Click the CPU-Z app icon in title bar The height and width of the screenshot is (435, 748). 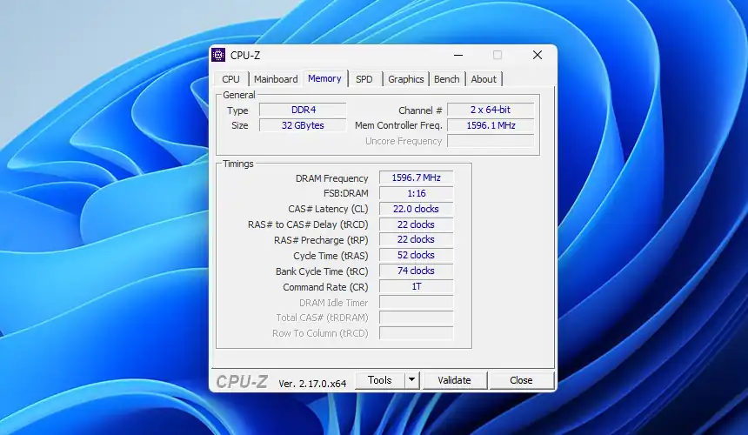219,55
